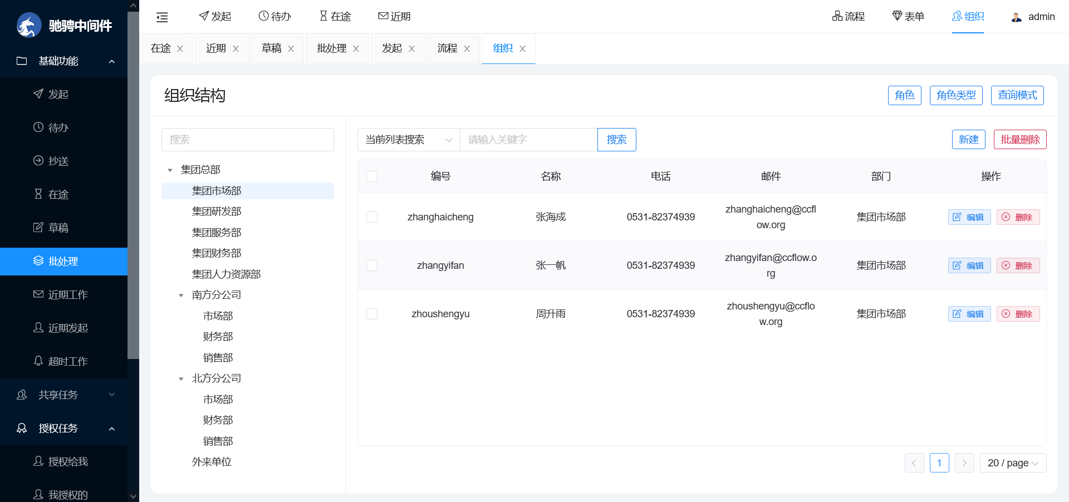Image resolution: width=1069 pixels, height=502 pixels.
Task: Click the edit icon for zhanghaicheng
Action: pyautogui.click(x=957, y=217)
